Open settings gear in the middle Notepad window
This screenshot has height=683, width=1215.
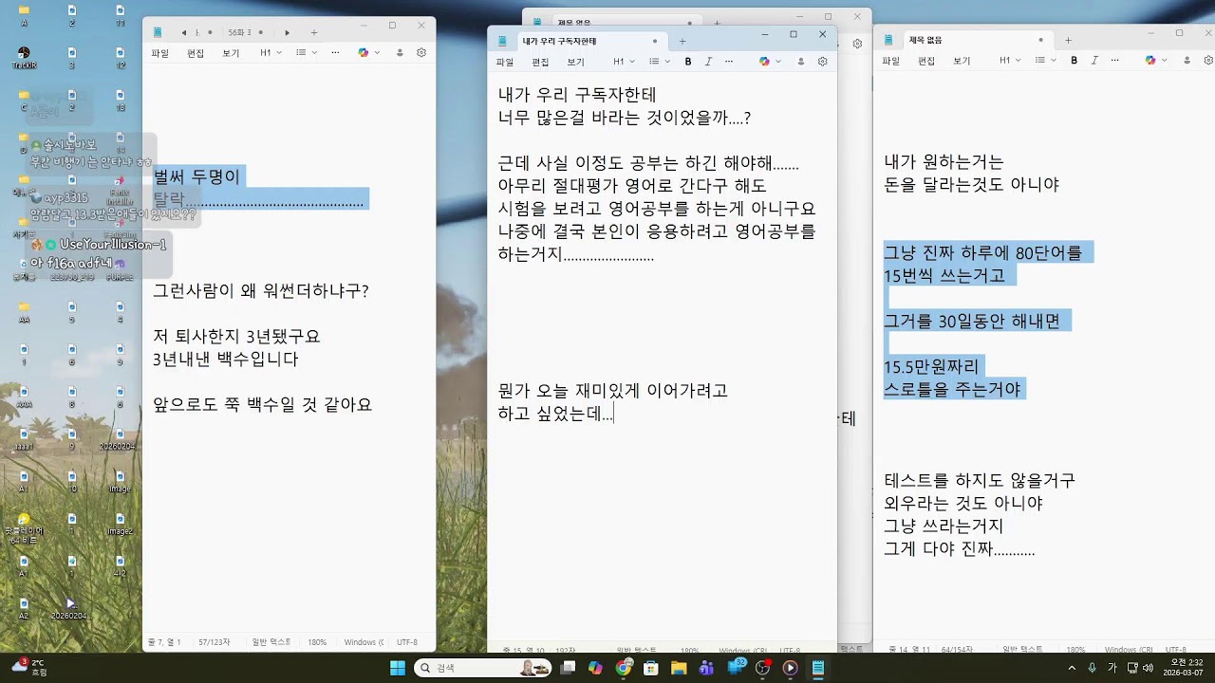(x=822, y=62)
